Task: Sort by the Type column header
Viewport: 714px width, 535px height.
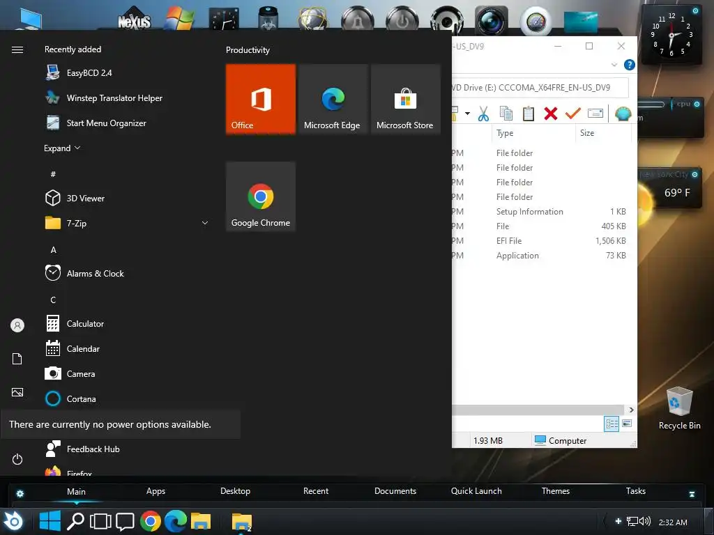Action: (x=533, y=133)
